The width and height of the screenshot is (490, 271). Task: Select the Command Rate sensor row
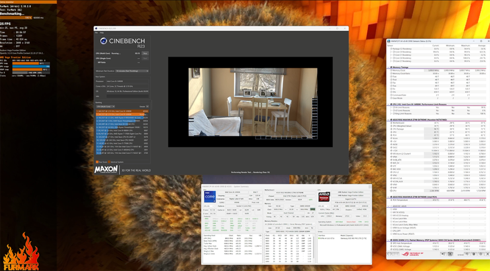point(436,95)
